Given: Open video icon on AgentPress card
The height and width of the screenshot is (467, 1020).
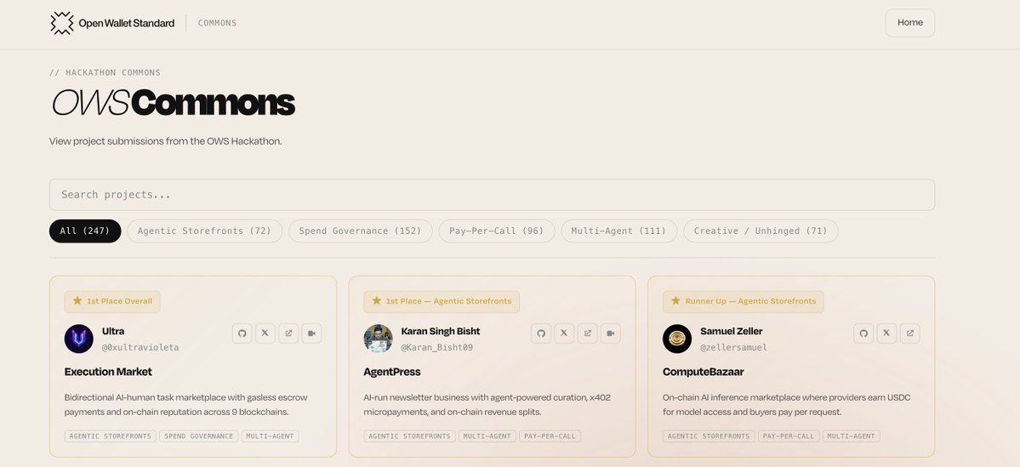Looking at the screenshot, I should point(610,333).
